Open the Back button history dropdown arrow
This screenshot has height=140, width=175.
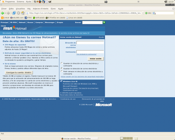click(5, 13)
